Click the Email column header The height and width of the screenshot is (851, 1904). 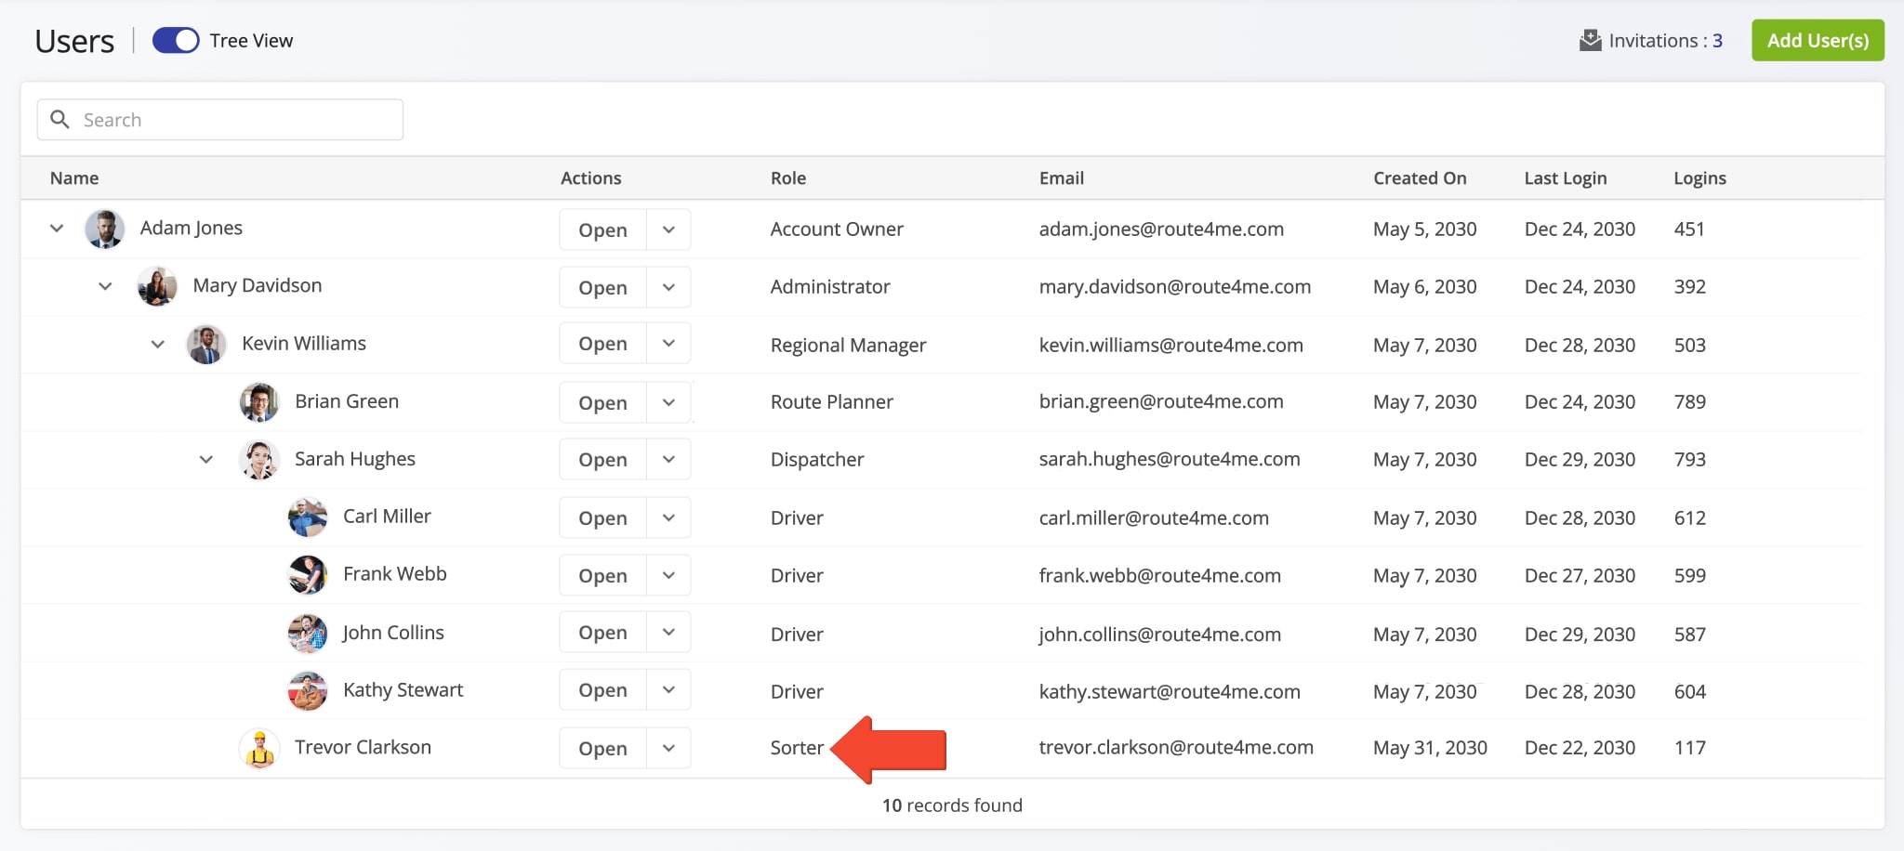pyautogui.click(x=1062, y=178)
